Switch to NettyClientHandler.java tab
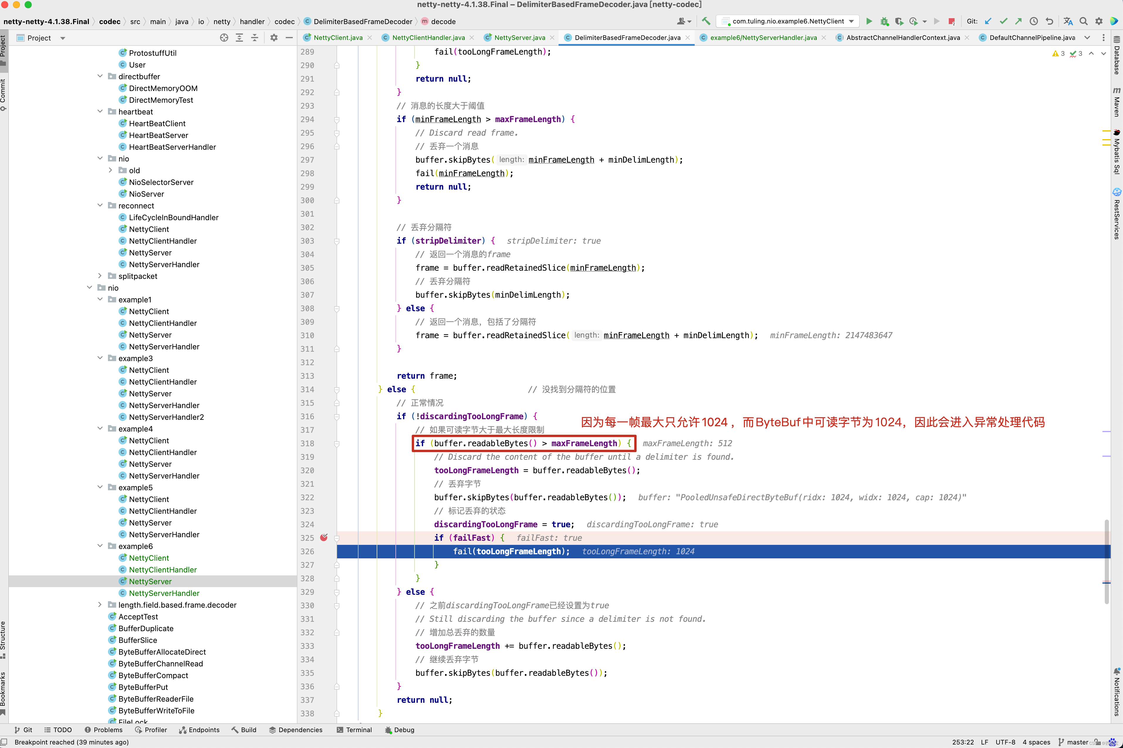Screen dimensions: 1123x748 [x=428, y=38]
